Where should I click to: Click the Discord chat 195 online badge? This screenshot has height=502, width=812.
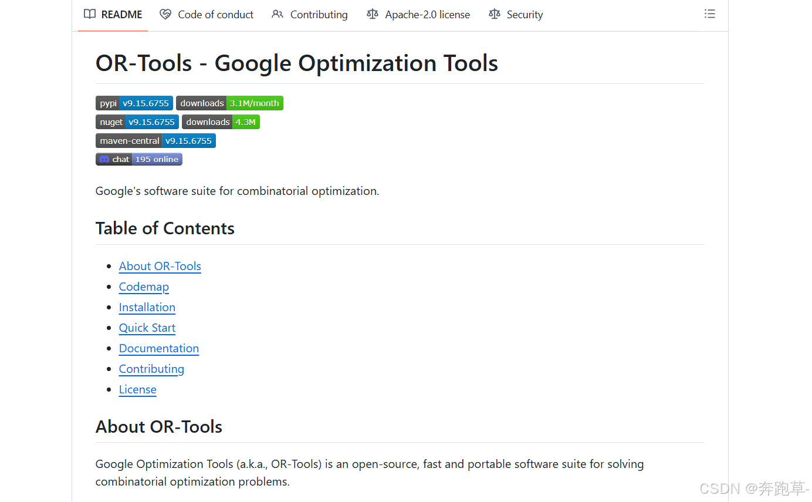pyautogui.click(x=139, y=159)
